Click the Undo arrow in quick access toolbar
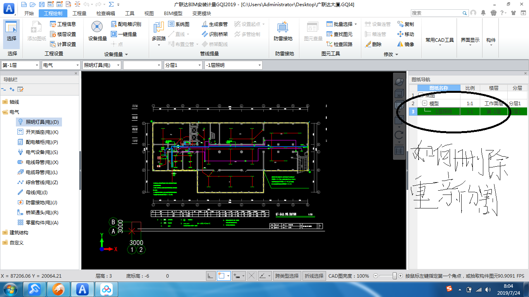This screenshot has height=297, width=529. pos(86,4)
